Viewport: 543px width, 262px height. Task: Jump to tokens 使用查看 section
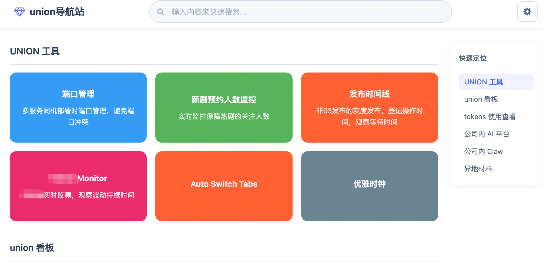click(490, 116)
